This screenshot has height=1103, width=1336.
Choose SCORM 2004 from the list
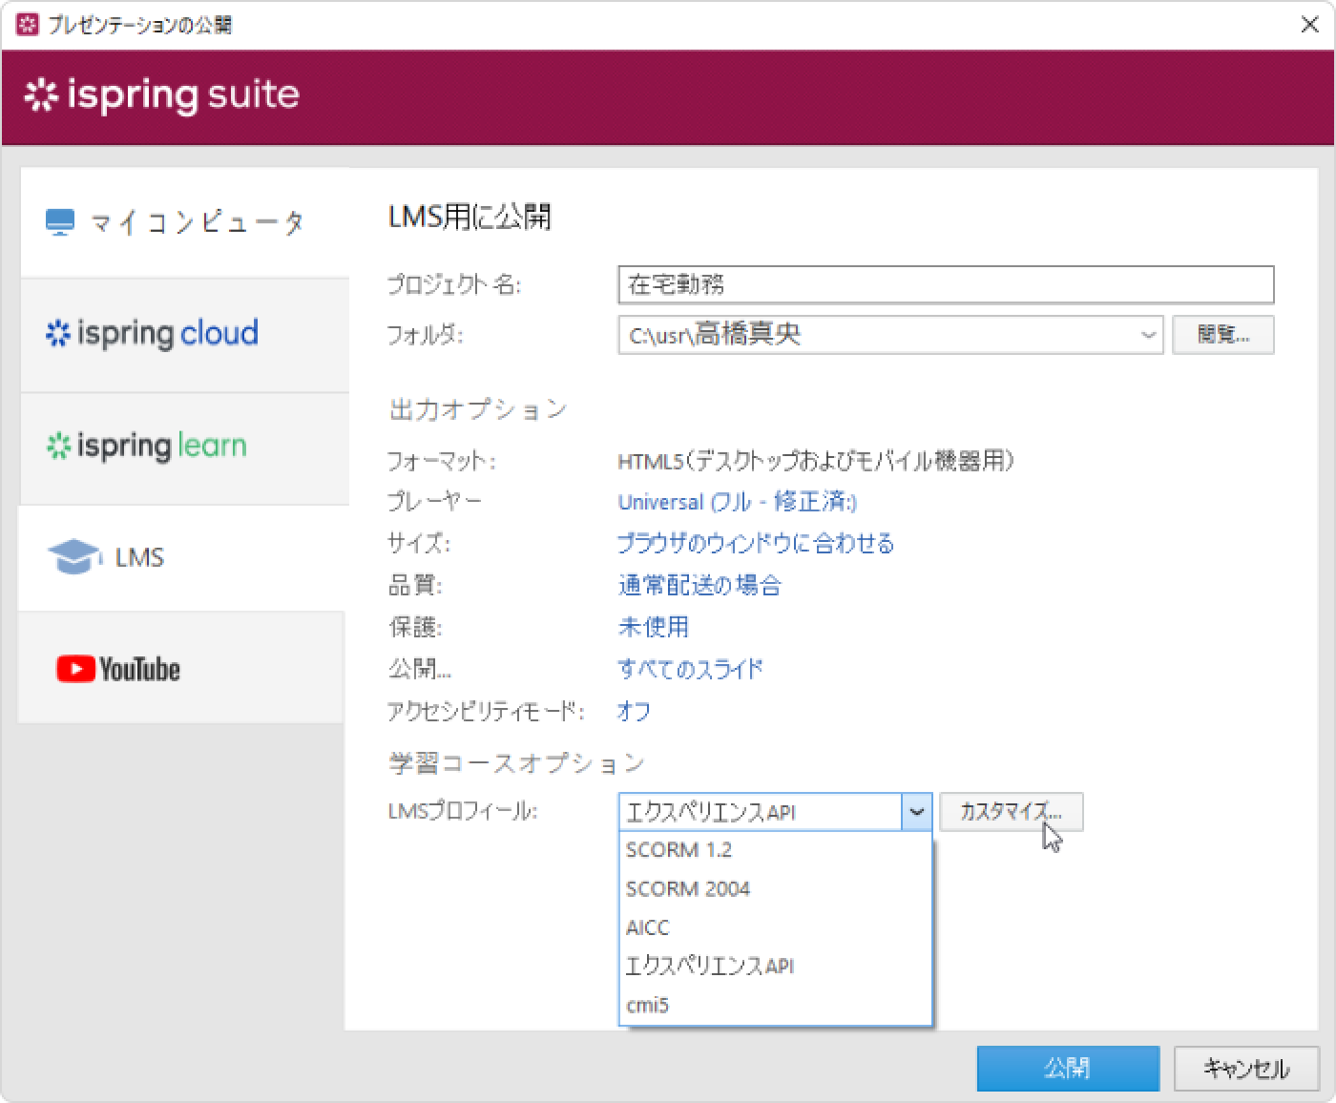[775, 889]
